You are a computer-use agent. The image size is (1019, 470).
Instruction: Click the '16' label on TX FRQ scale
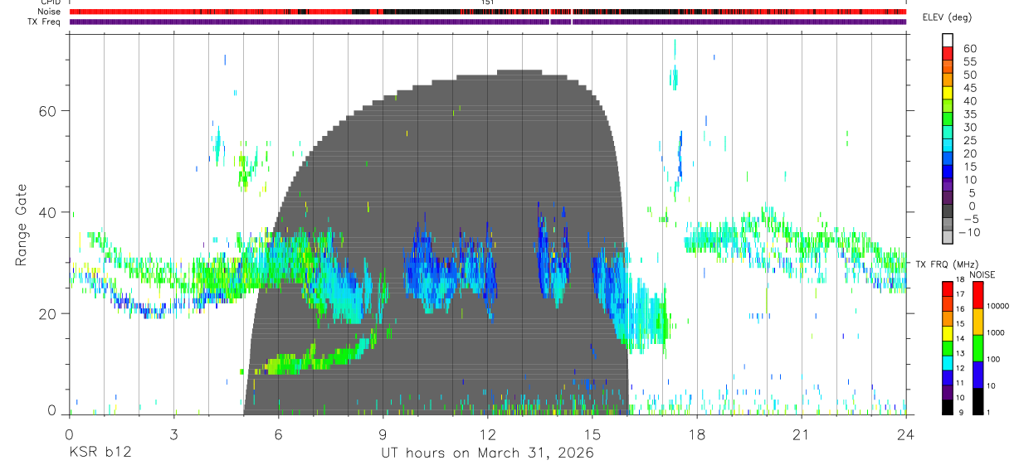click(x=960, y=309)
